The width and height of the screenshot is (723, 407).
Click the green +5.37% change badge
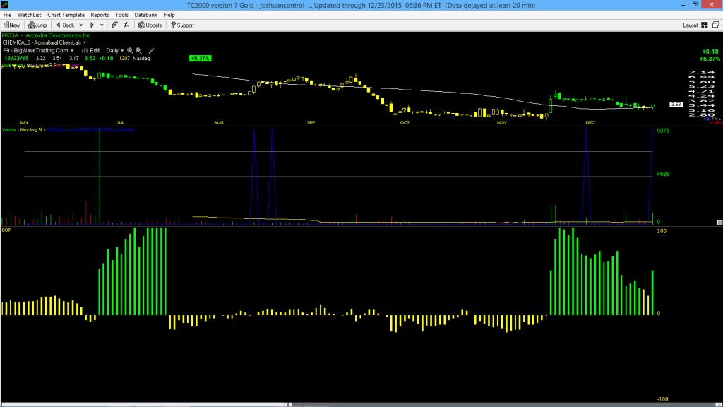(x=200, y=58)
